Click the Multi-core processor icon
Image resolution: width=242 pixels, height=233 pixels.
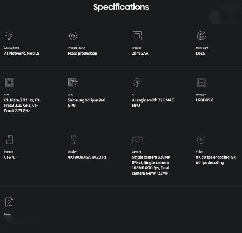201,36
